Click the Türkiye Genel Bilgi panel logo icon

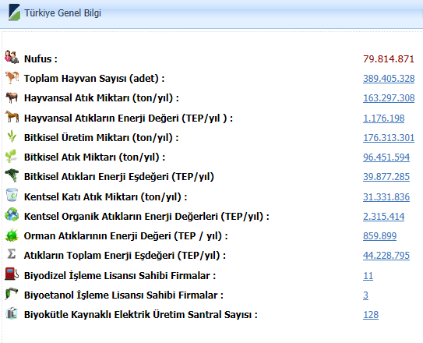click(14, 12)
